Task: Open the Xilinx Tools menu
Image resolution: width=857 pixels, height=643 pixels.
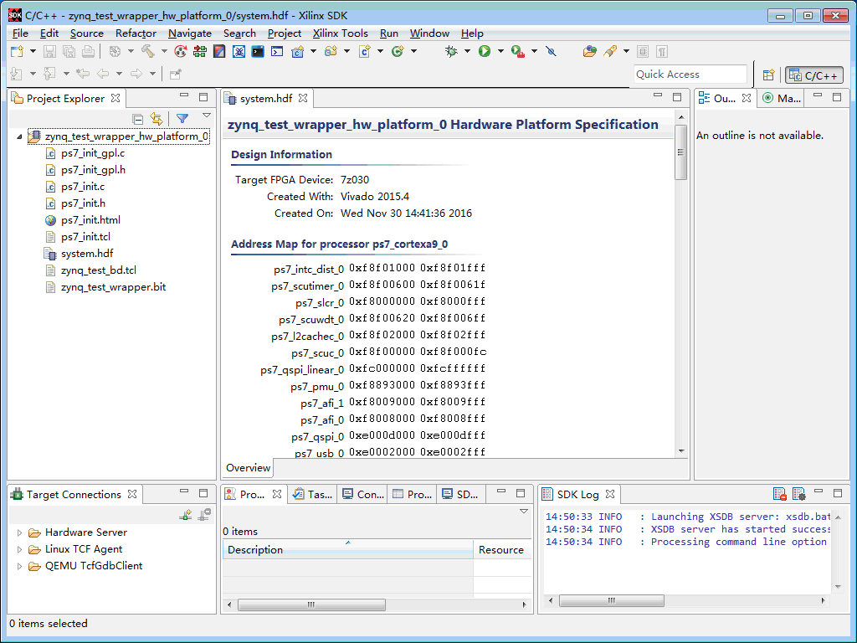Action: click(x=340, y=33)
